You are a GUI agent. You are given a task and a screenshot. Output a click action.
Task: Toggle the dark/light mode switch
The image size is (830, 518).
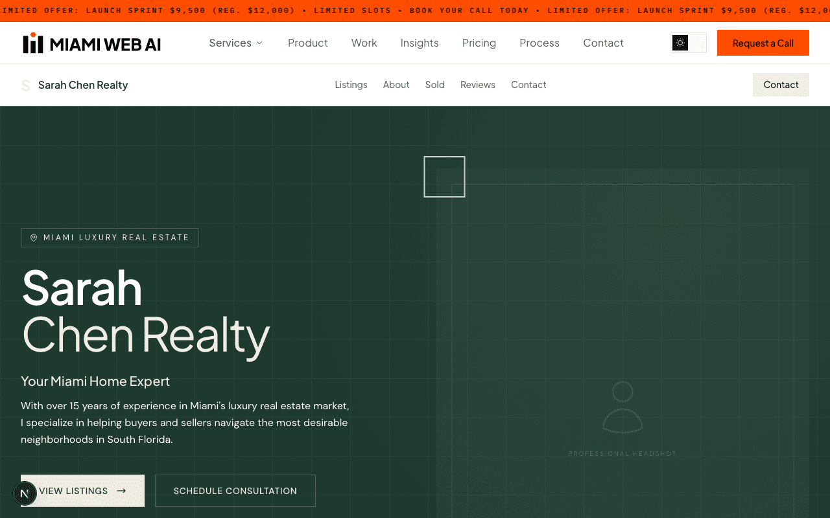[x=689, y=43]
